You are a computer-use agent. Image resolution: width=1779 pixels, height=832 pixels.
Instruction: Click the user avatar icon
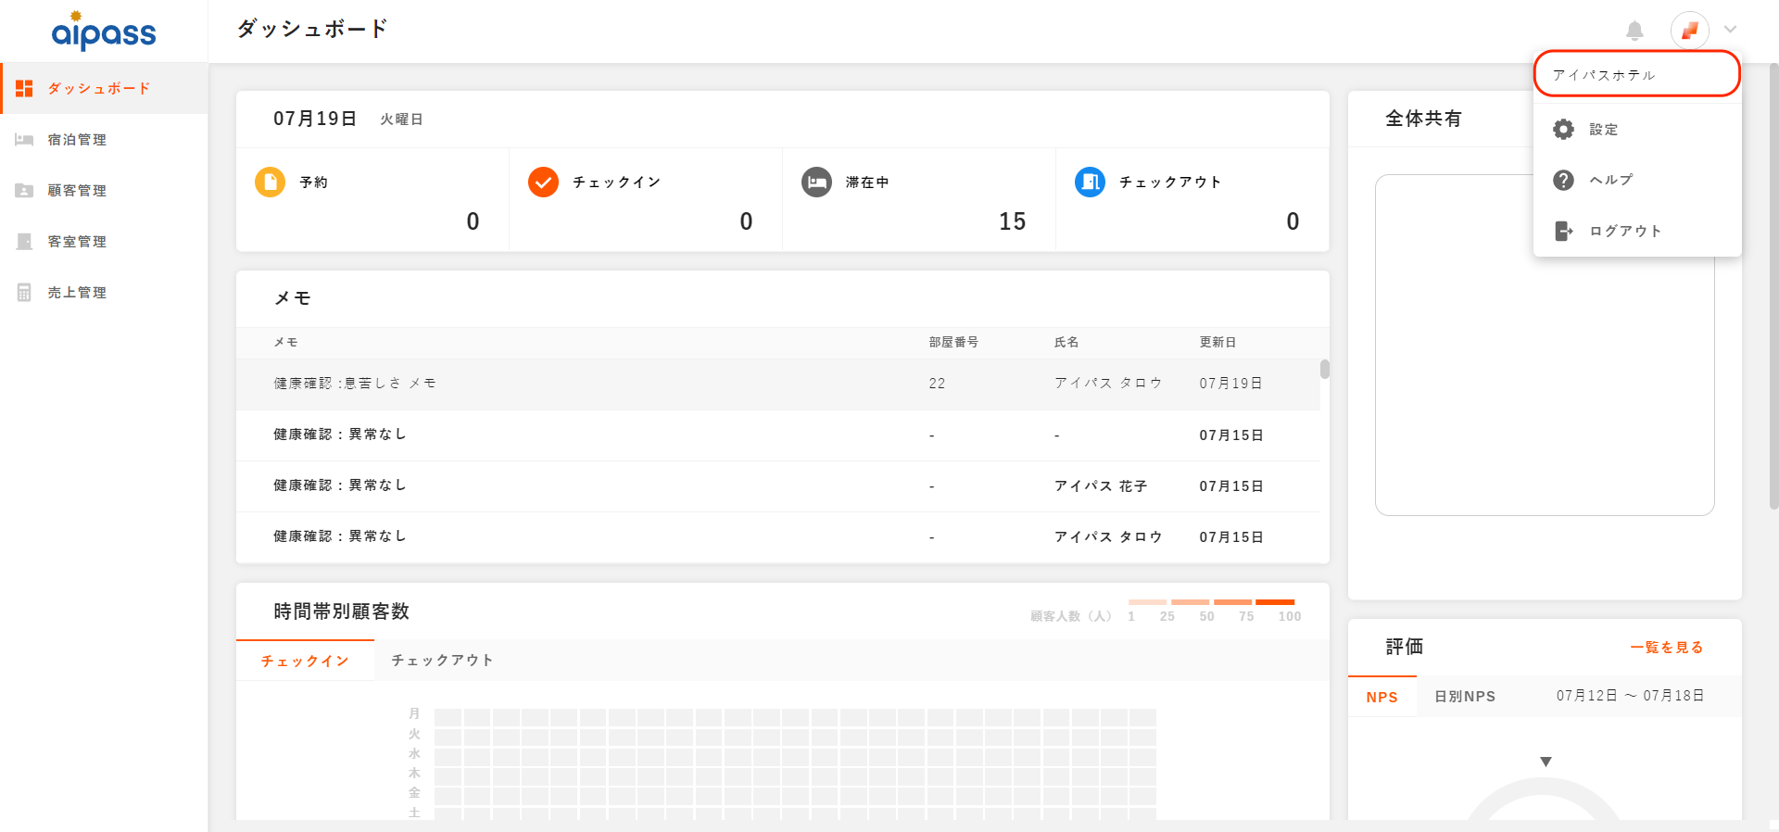click(x=1689, y=31)
